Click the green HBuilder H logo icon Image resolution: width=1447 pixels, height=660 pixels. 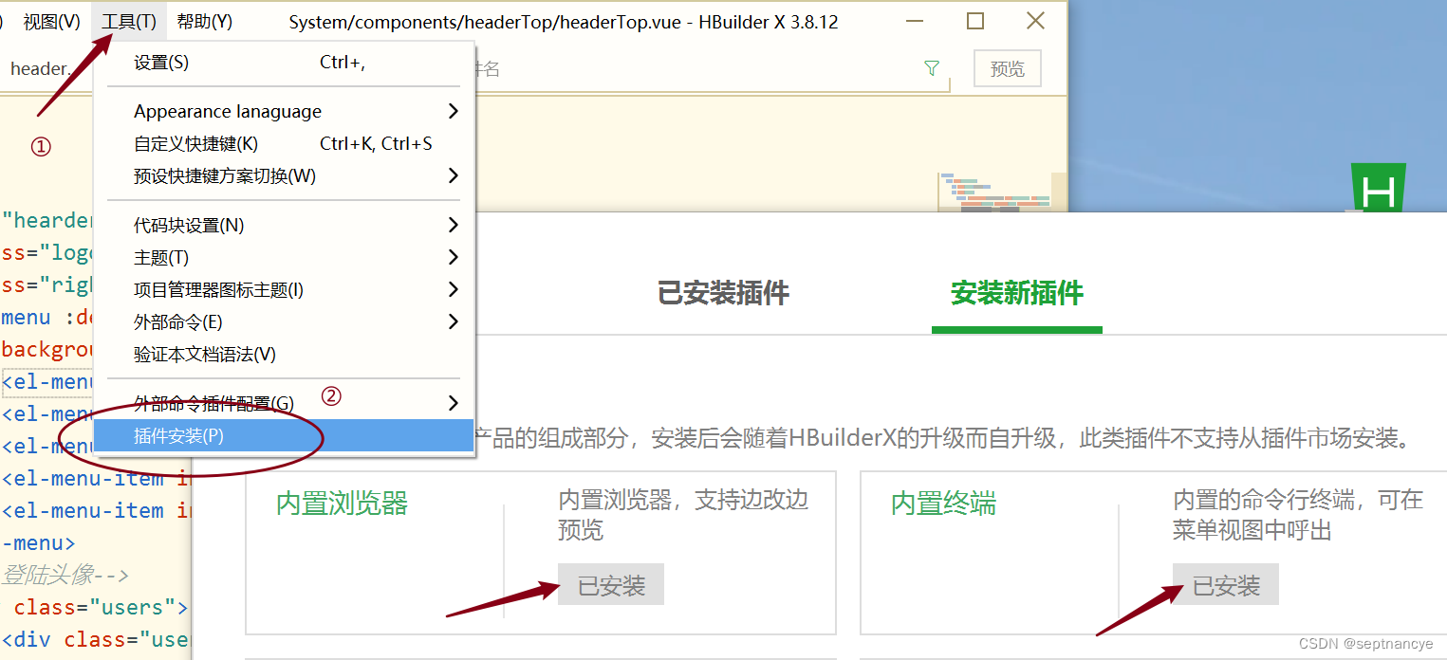coord(1378,188)
